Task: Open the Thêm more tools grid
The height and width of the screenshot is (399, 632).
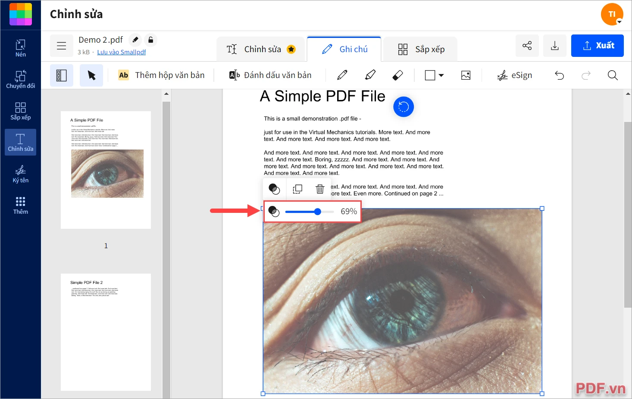Action: click(20, 206)
